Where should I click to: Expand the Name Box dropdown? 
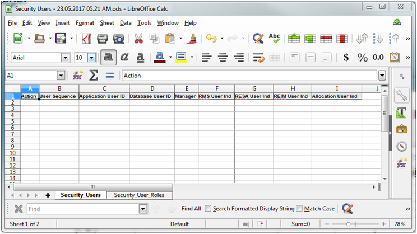click(x=61, y=76)
